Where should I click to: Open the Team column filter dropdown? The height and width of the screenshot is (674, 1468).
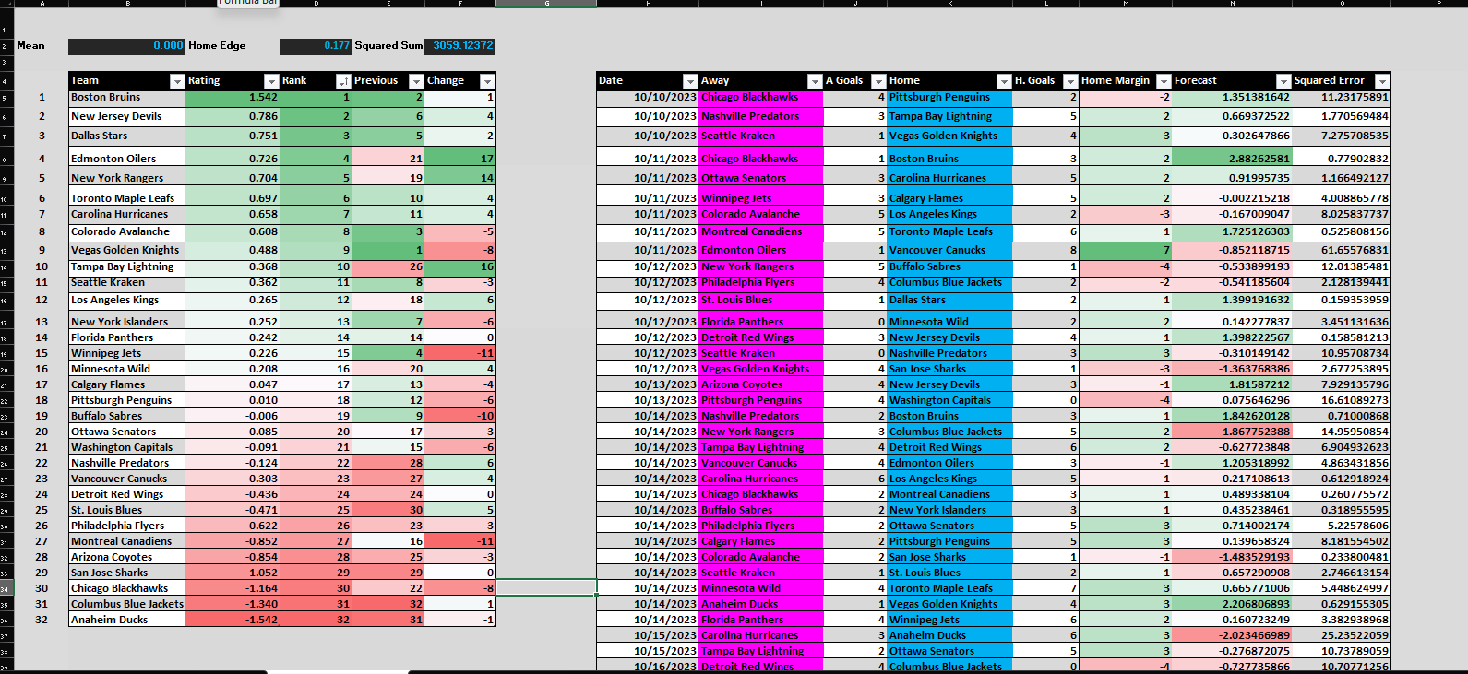tap(177, 81)
